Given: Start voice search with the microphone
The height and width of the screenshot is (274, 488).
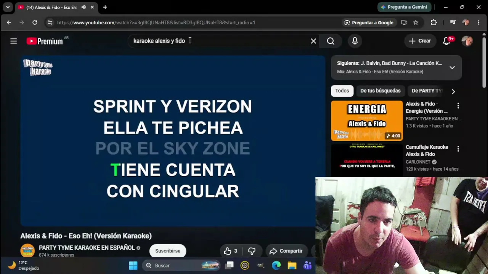Looking at the screenshot, I should (x=355, y=41).
